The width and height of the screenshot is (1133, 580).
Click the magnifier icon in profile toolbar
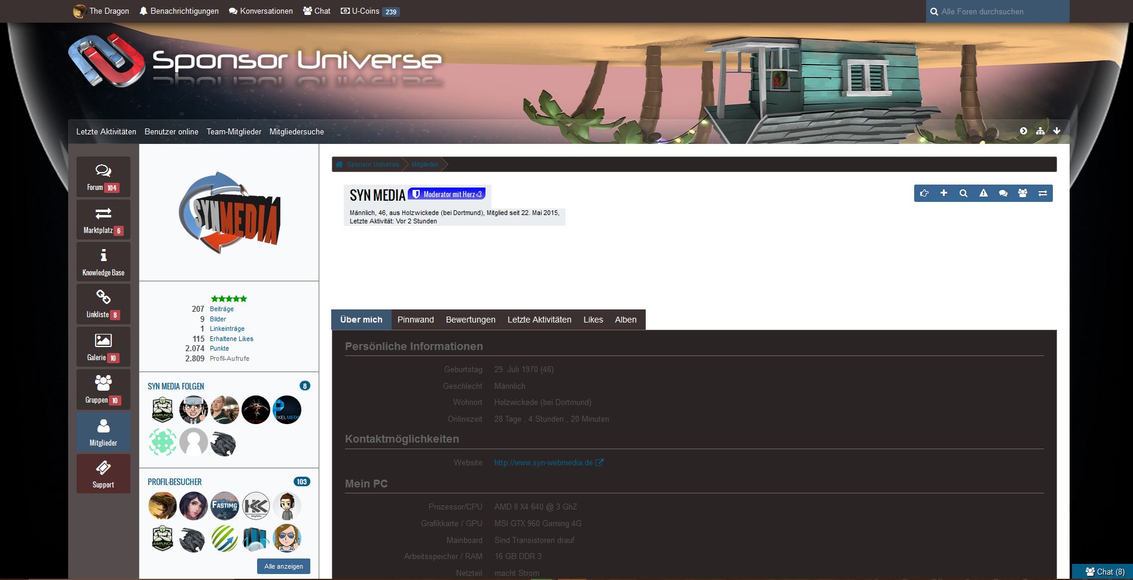(x=963, y=193)
